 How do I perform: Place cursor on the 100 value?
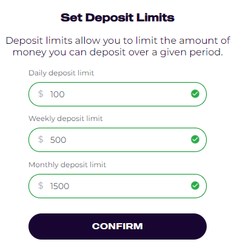(58, 94)
